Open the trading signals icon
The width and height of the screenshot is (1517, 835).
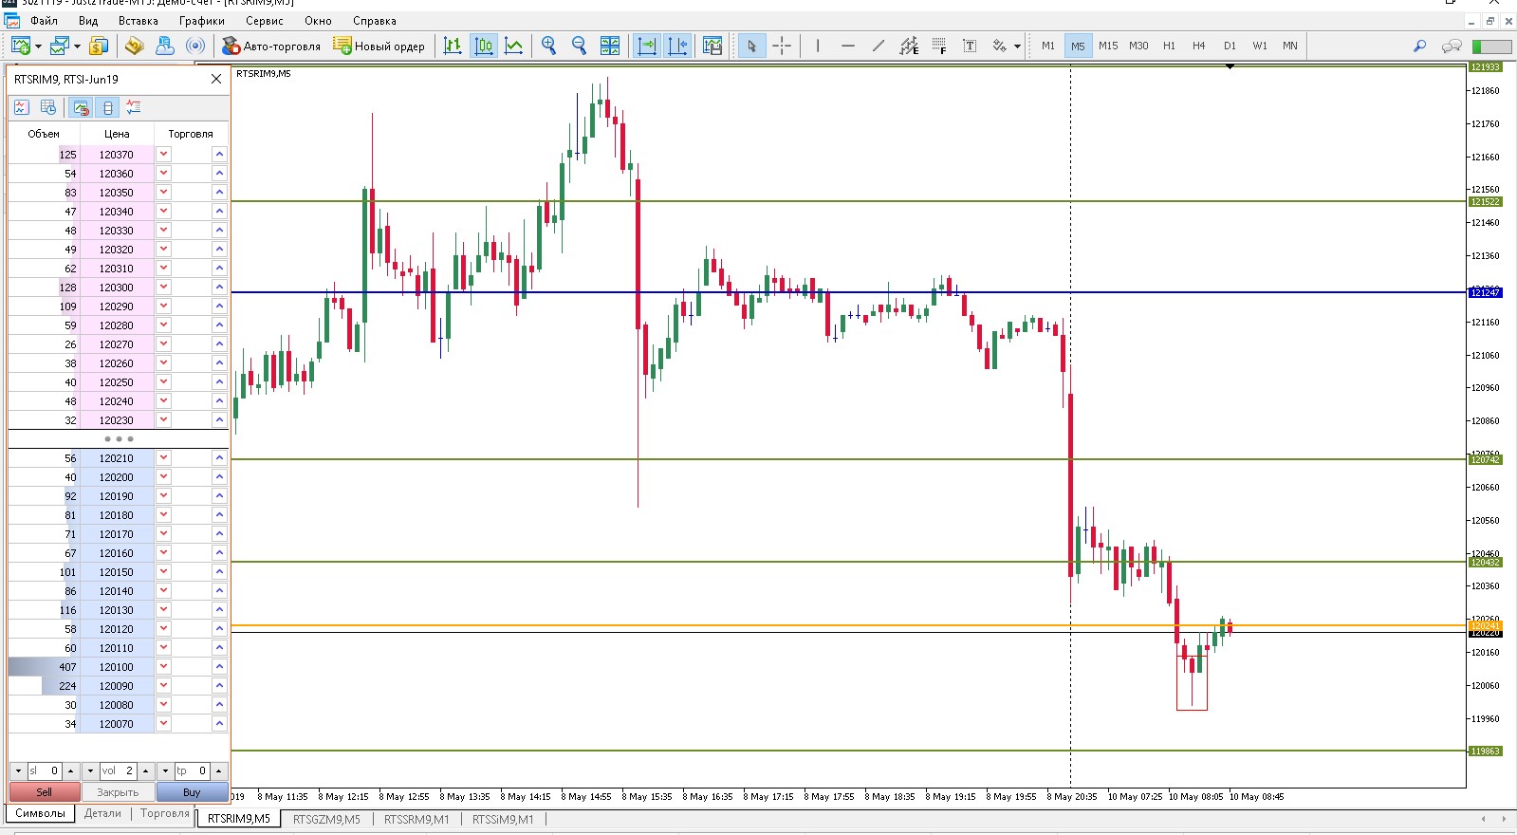[x=195, y=46]
